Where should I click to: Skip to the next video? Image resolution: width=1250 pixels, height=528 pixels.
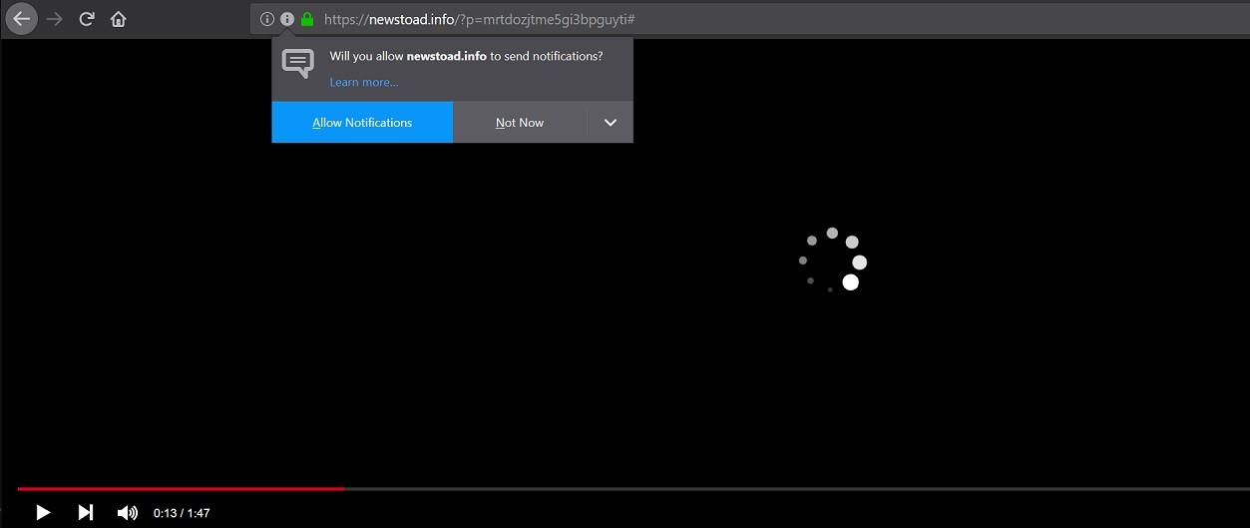coord(86,512)
